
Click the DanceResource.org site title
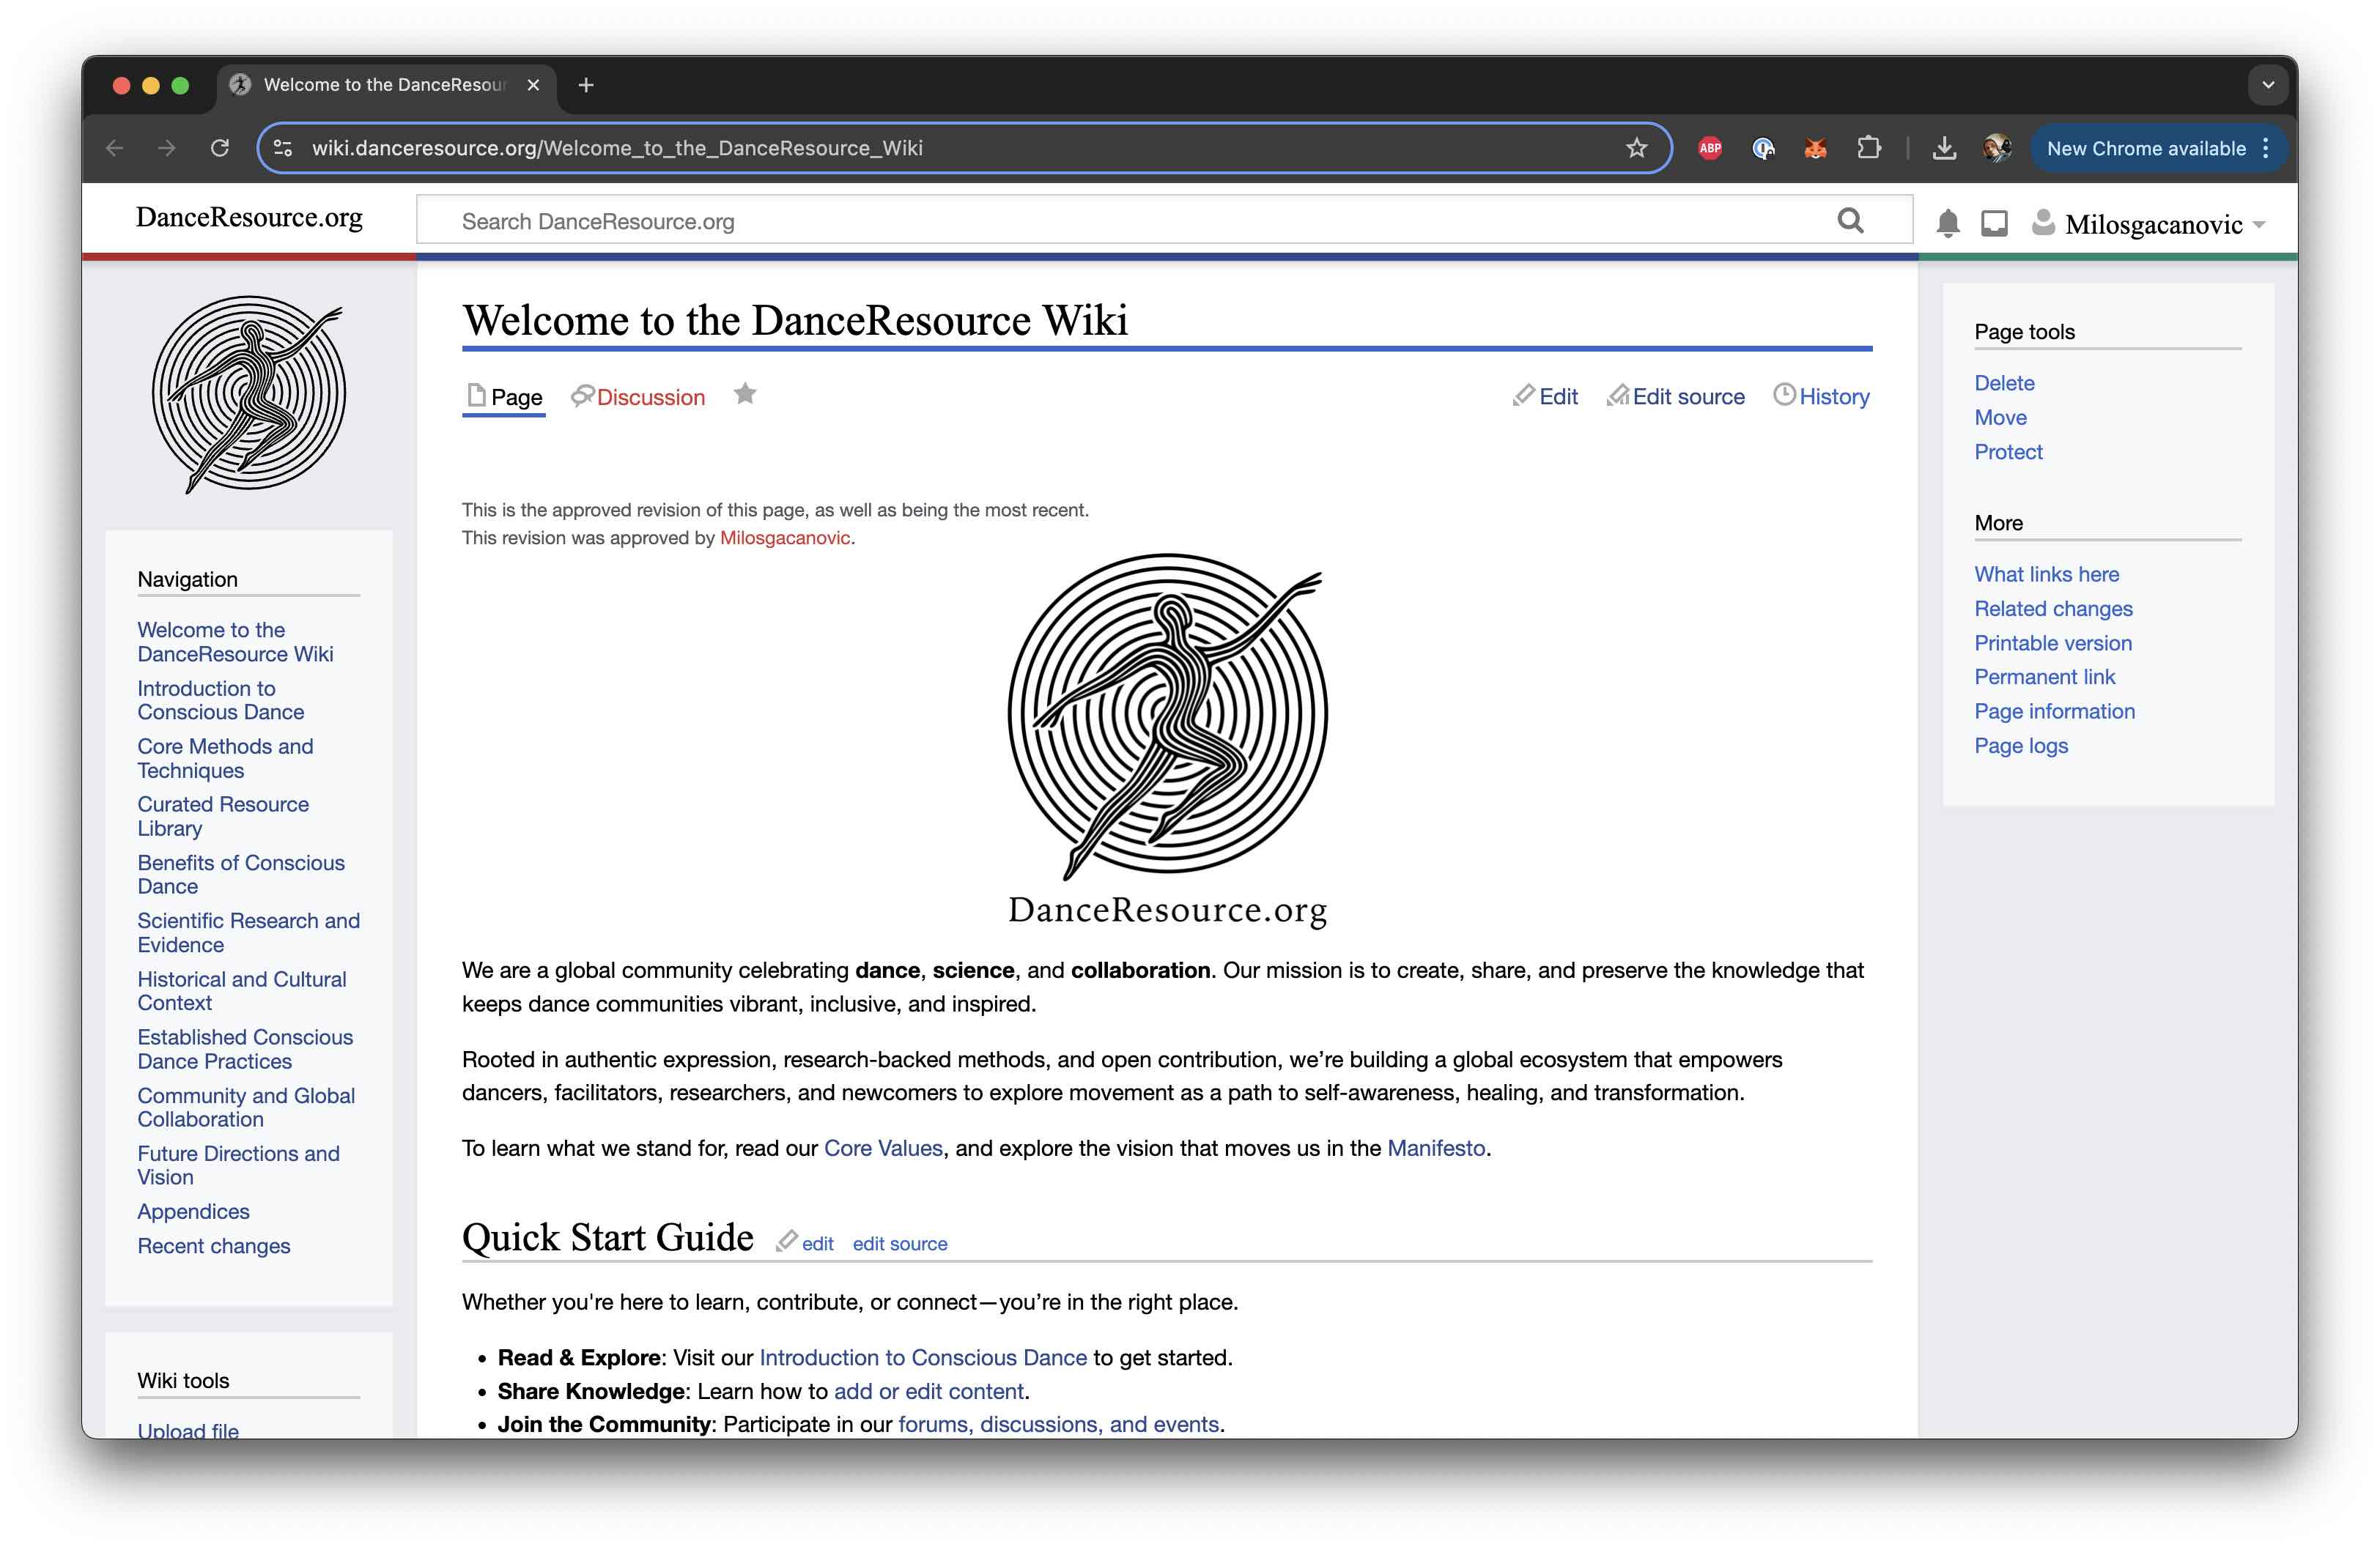249,217
